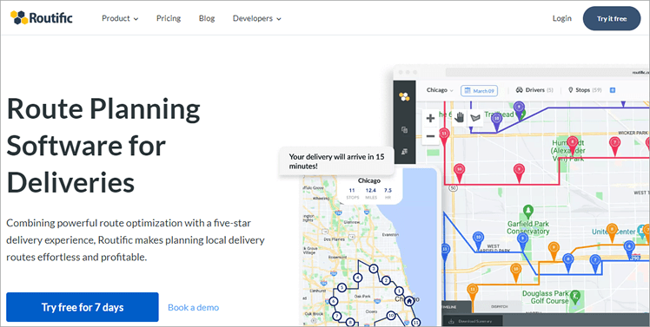The width and height of the screenshot is (650, 327).
Task: Click the Routific logo in the header
Action: tap(42, 18)
